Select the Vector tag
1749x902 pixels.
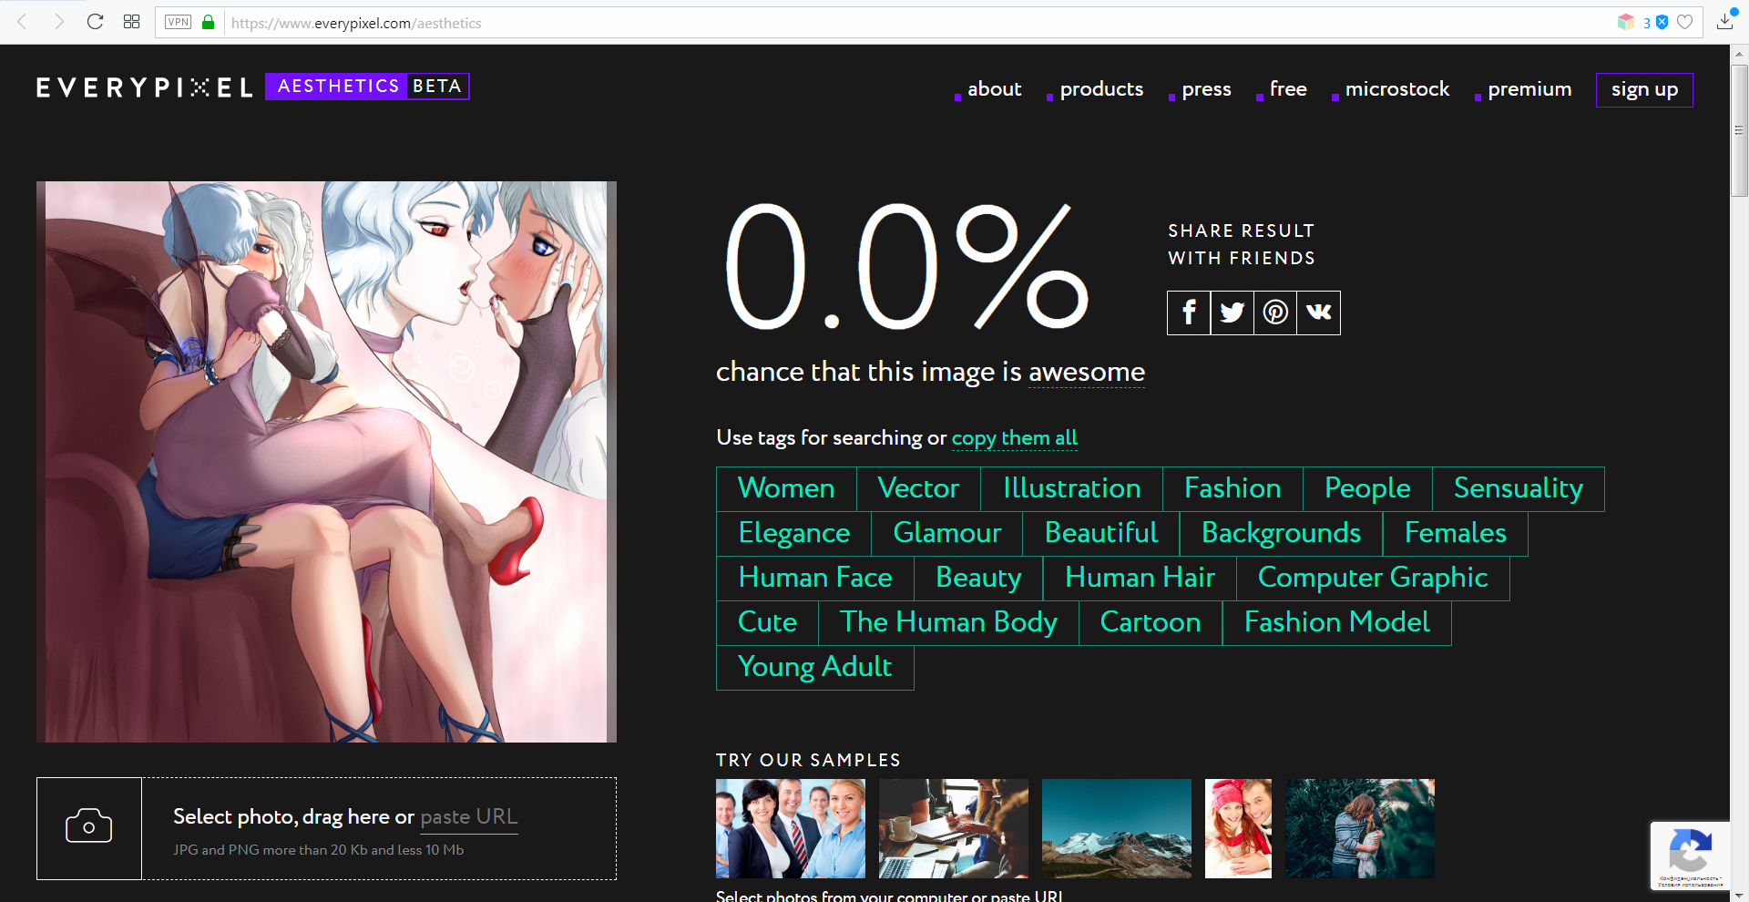pyautogui.click(x=918, y=489)
